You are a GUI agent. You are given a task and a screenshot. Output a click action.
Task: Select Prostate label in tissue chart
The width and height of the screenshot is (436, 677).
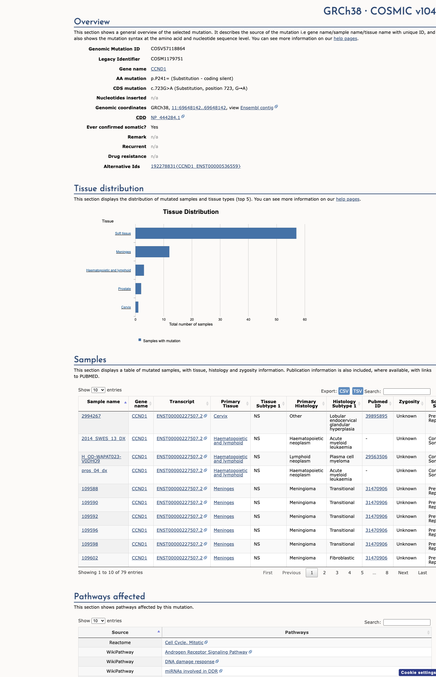(124, 289)
